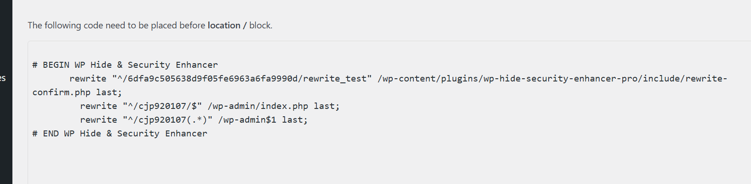This screenshot has height=184, width=751.
Task: Click the "/wp-admin/index.php" path
Action: pos(258,106)
